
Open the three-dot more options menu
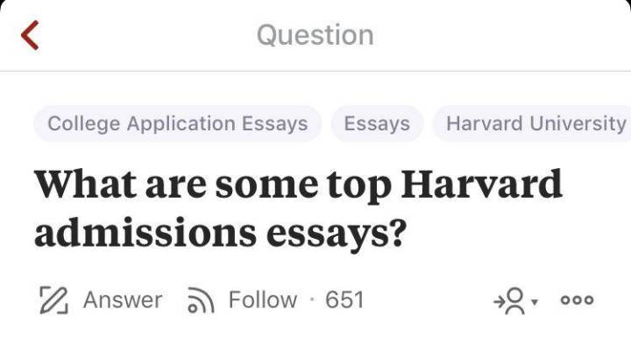tap(577, 300)
